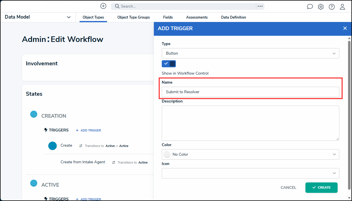Open the Icon dropdown

coord(250,173)
